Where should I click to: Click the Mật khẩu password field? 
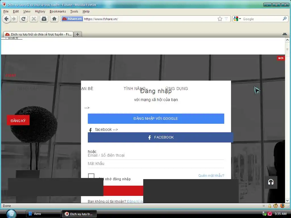coord(156,164)
